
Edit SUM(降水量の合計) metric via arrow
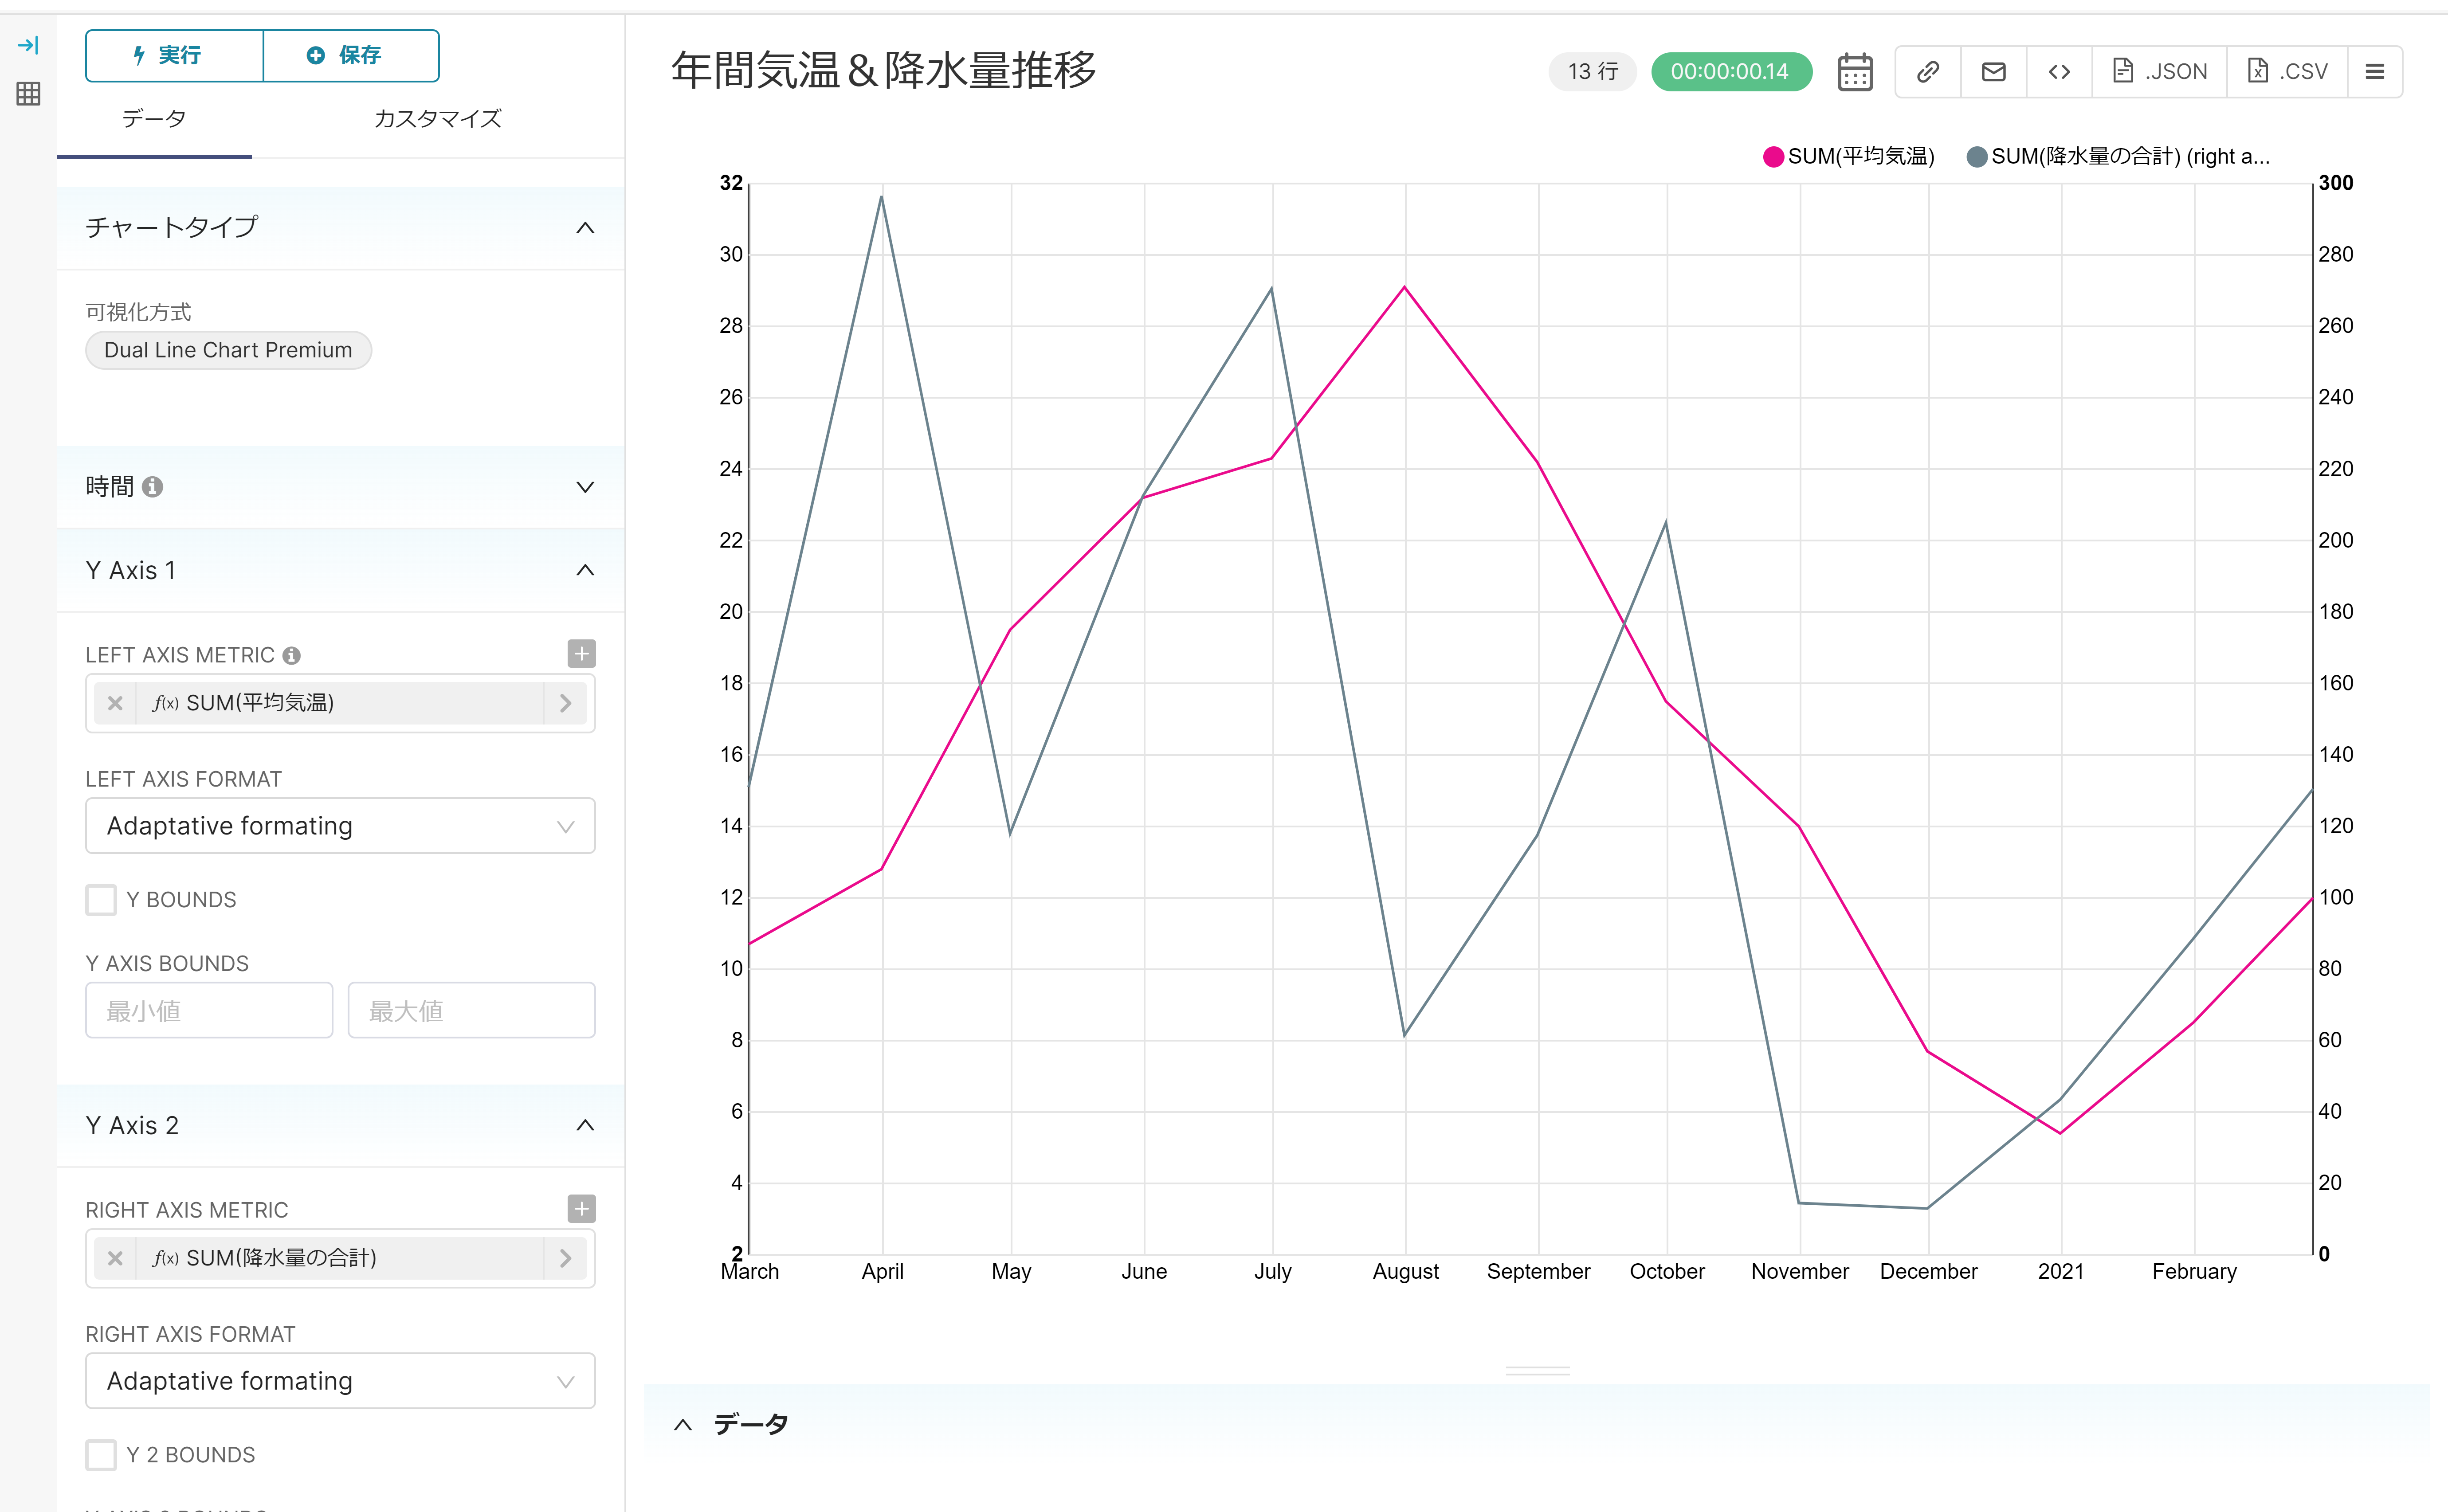tap(566, 1258)
